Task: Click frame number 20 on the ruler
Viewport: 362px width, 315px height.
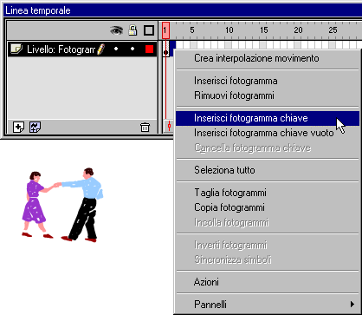Action: (x=298, y=30)
